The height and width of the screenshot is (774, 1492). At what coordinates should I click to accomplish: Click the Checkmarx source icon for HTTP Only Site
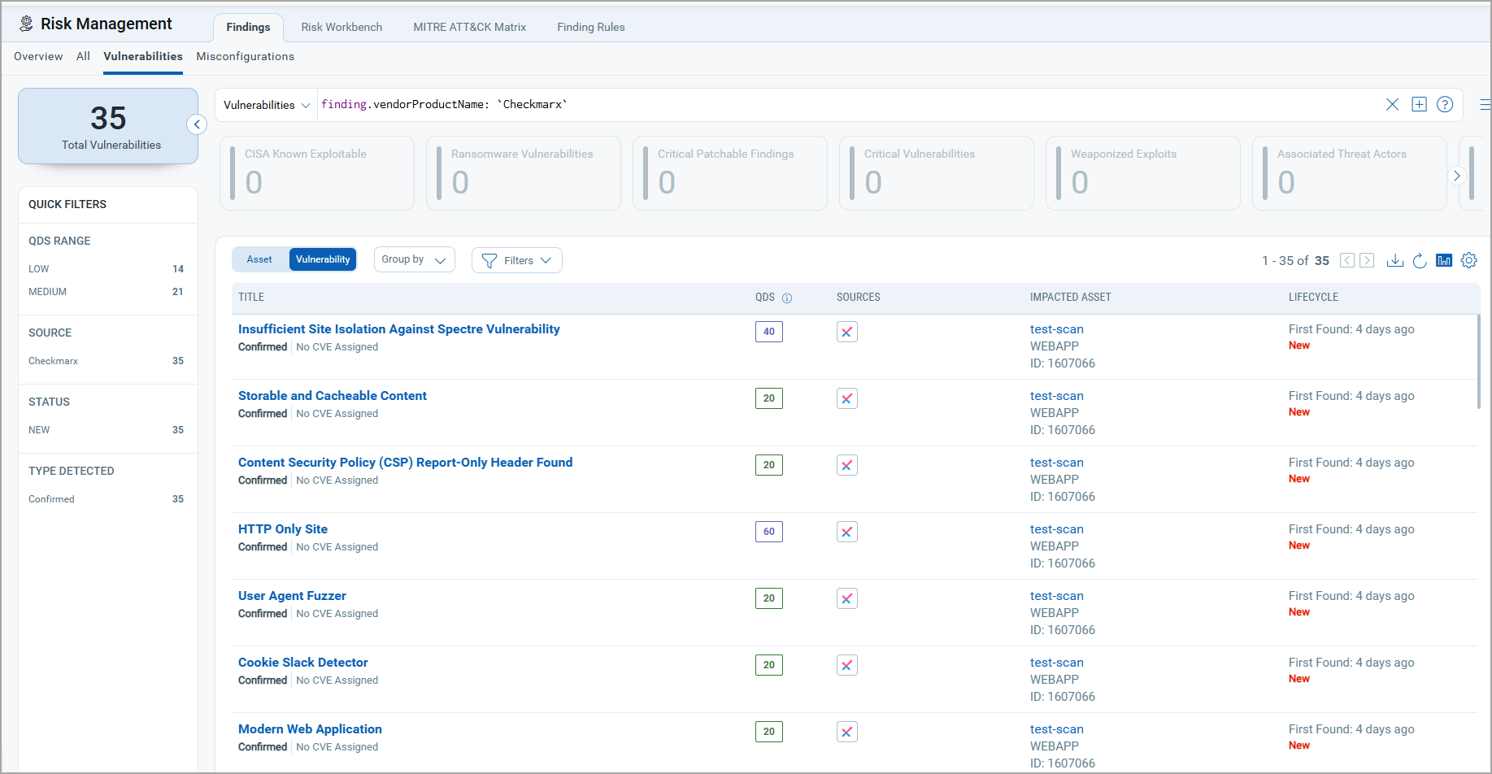846,532
